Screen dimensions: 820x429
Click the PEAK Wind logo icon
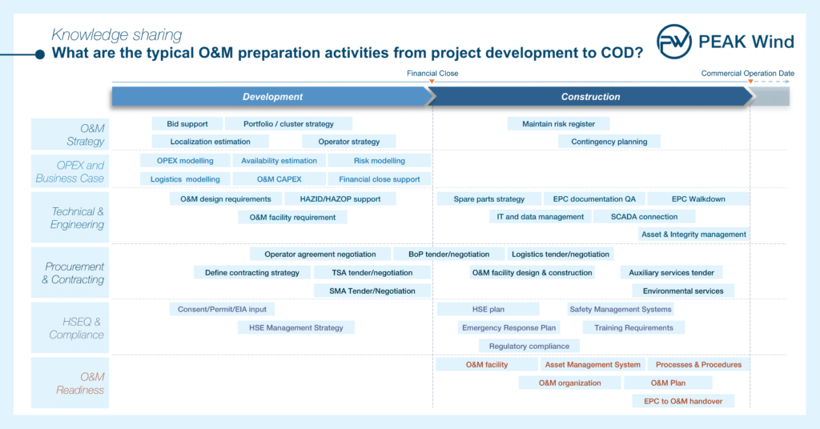(674, 42)
